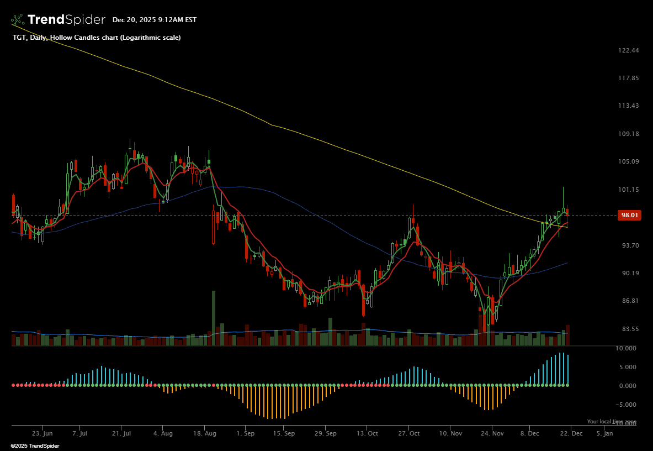653x451 pixels.
Task: Click the last cyan histogram bar in December
Action: tap(568, 369)
